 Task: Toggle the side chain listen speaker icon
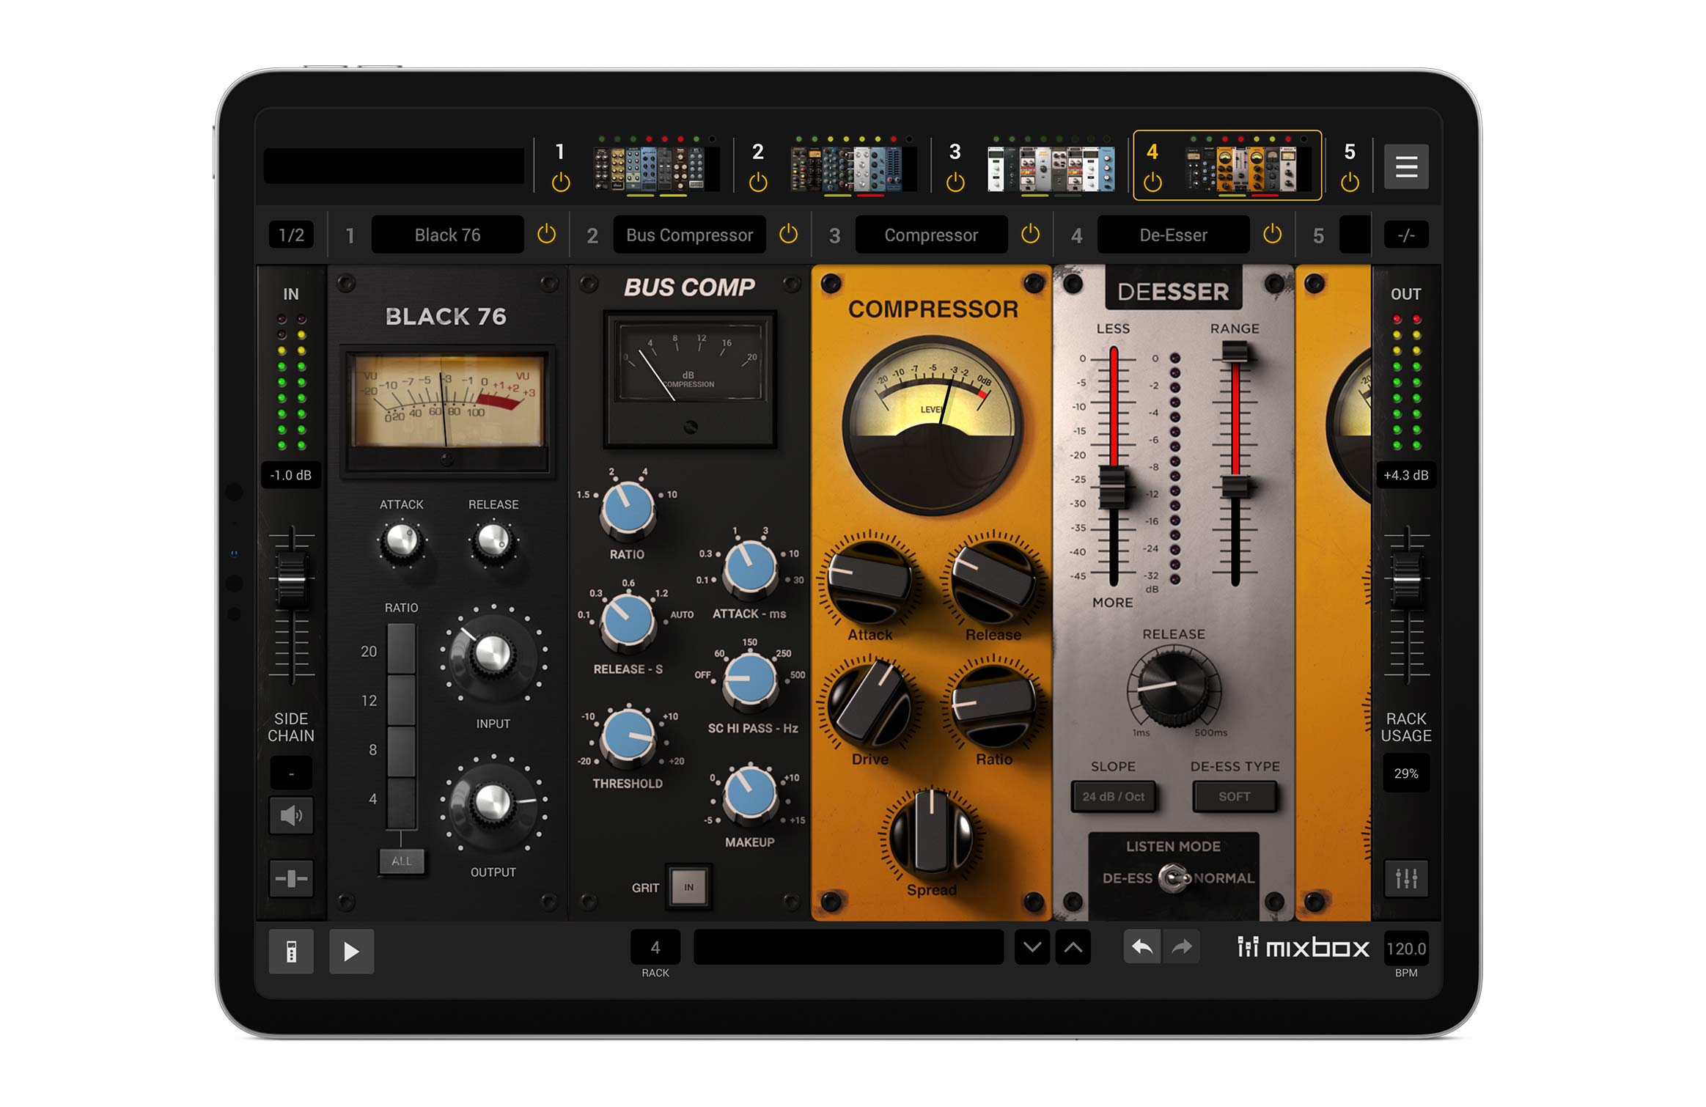pos(291,815)
